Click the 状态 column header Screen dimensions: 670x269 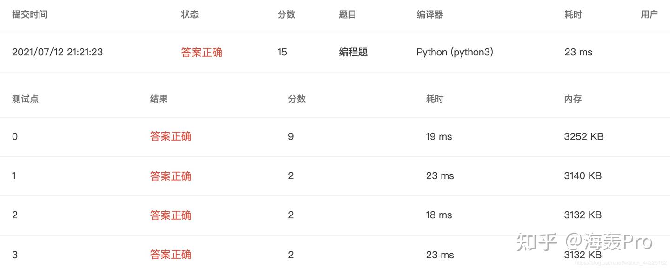pos(190,14)
